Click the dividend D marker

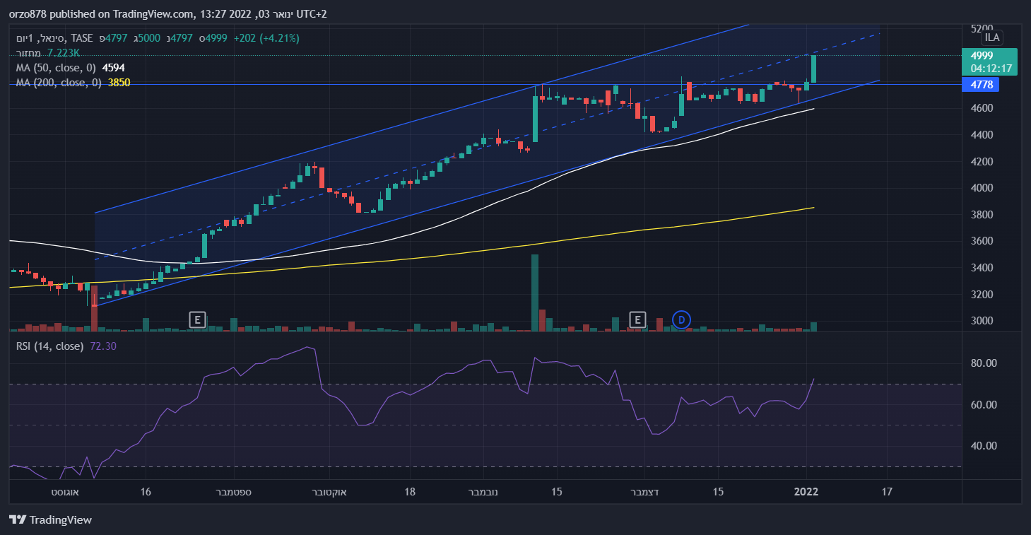[681, 319]
